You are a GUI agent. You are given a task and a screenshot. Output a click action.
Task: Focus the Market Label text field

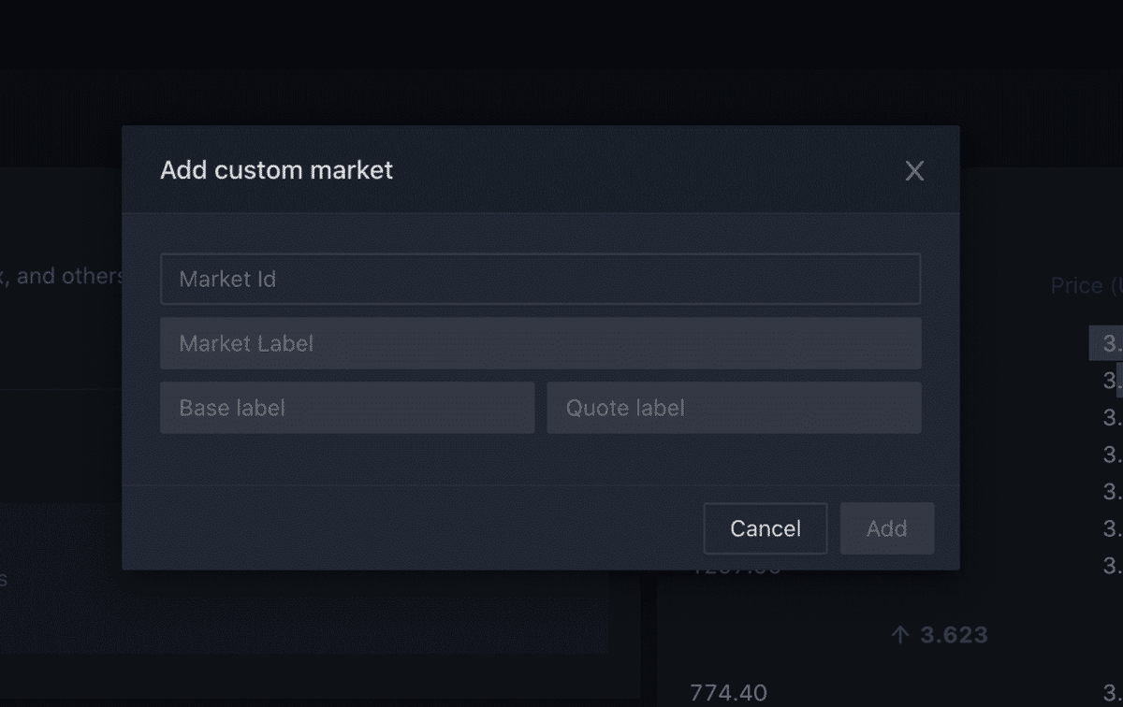click(x=540, y=343)
